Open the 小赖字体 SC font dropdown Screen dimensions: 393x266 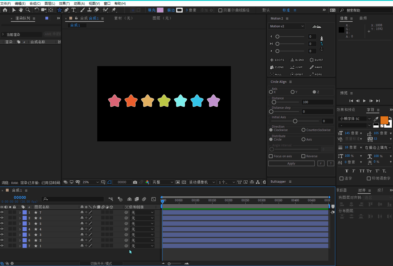[355, 119]
